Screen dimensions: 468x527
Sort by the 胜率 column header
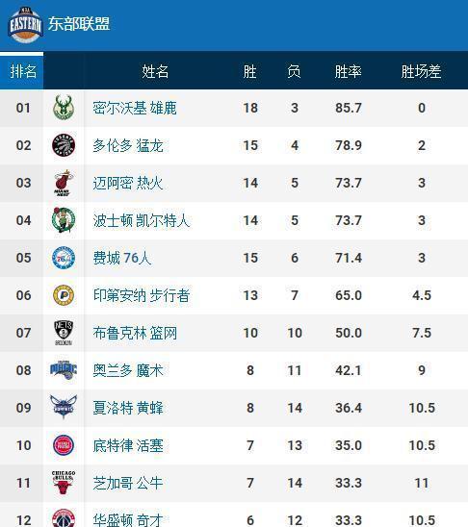[349, 71]
